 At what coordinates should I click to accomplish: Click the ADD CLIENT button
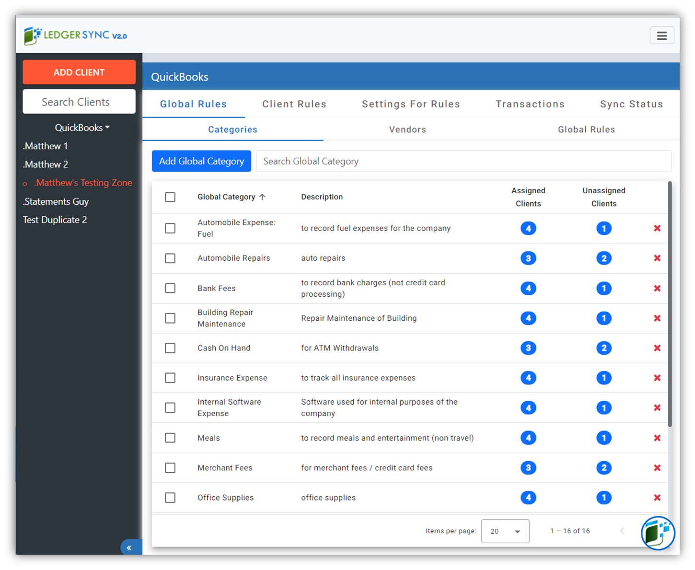pyautogui.click(x=79, y=72)
